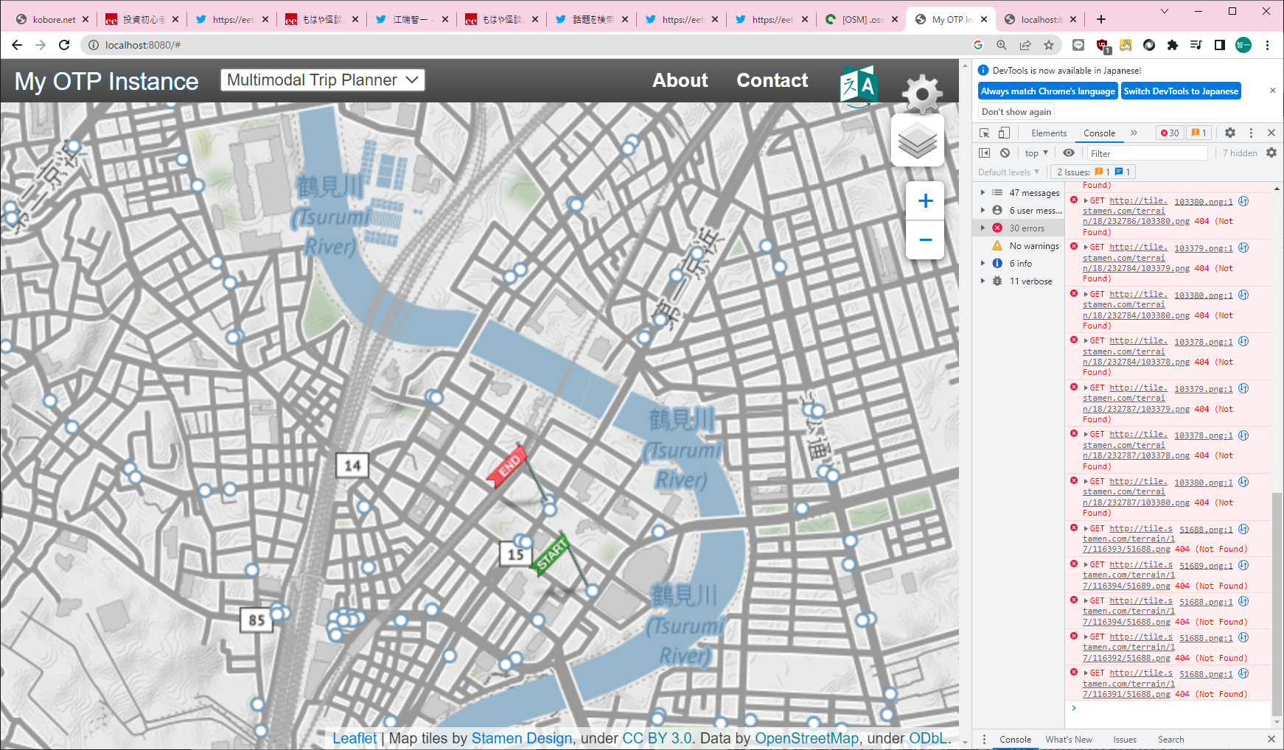Viewport: 1284px width, 750px height.
Task: Open Multimodal Trip Planner dropdown
Action: click(x=323, y=80)
